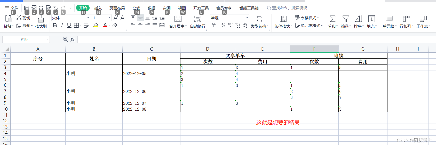Click the Eraser clear formatting icon
The image size is (436, 145).
[x=115, y=25]
